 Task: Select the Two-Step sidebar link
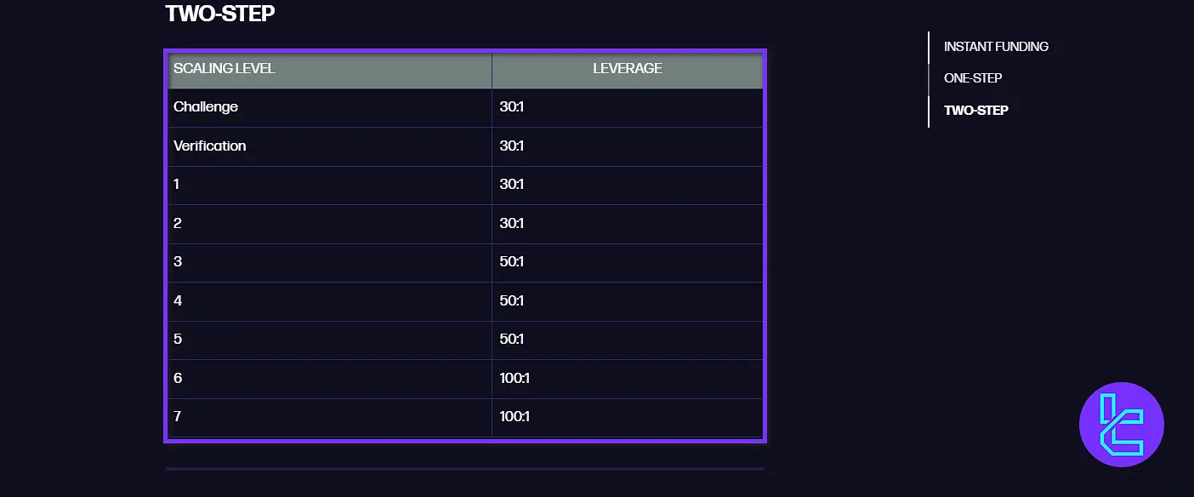tap(975, 111)
